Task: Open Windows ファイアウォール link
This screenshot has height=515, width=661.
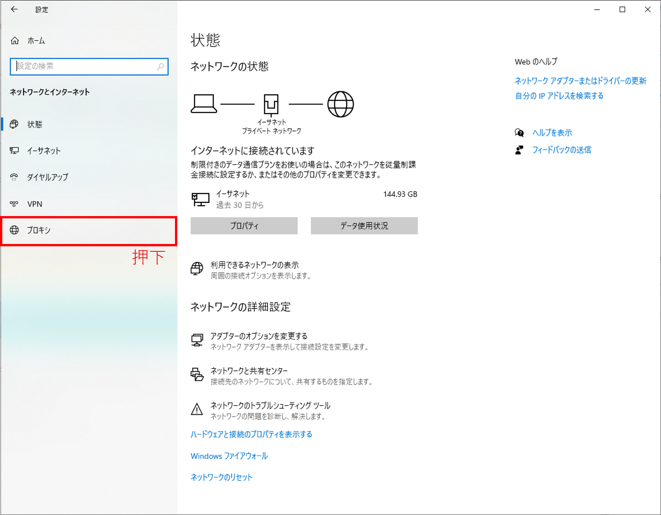Action: [229, 455]
